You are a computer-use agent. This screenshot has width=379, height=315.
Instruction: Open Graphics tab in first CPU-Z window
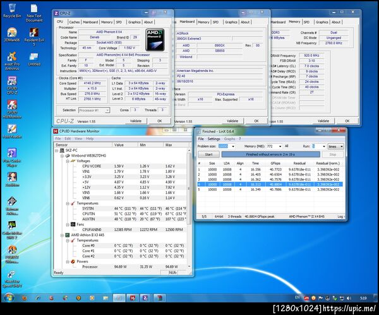point(134,22)
